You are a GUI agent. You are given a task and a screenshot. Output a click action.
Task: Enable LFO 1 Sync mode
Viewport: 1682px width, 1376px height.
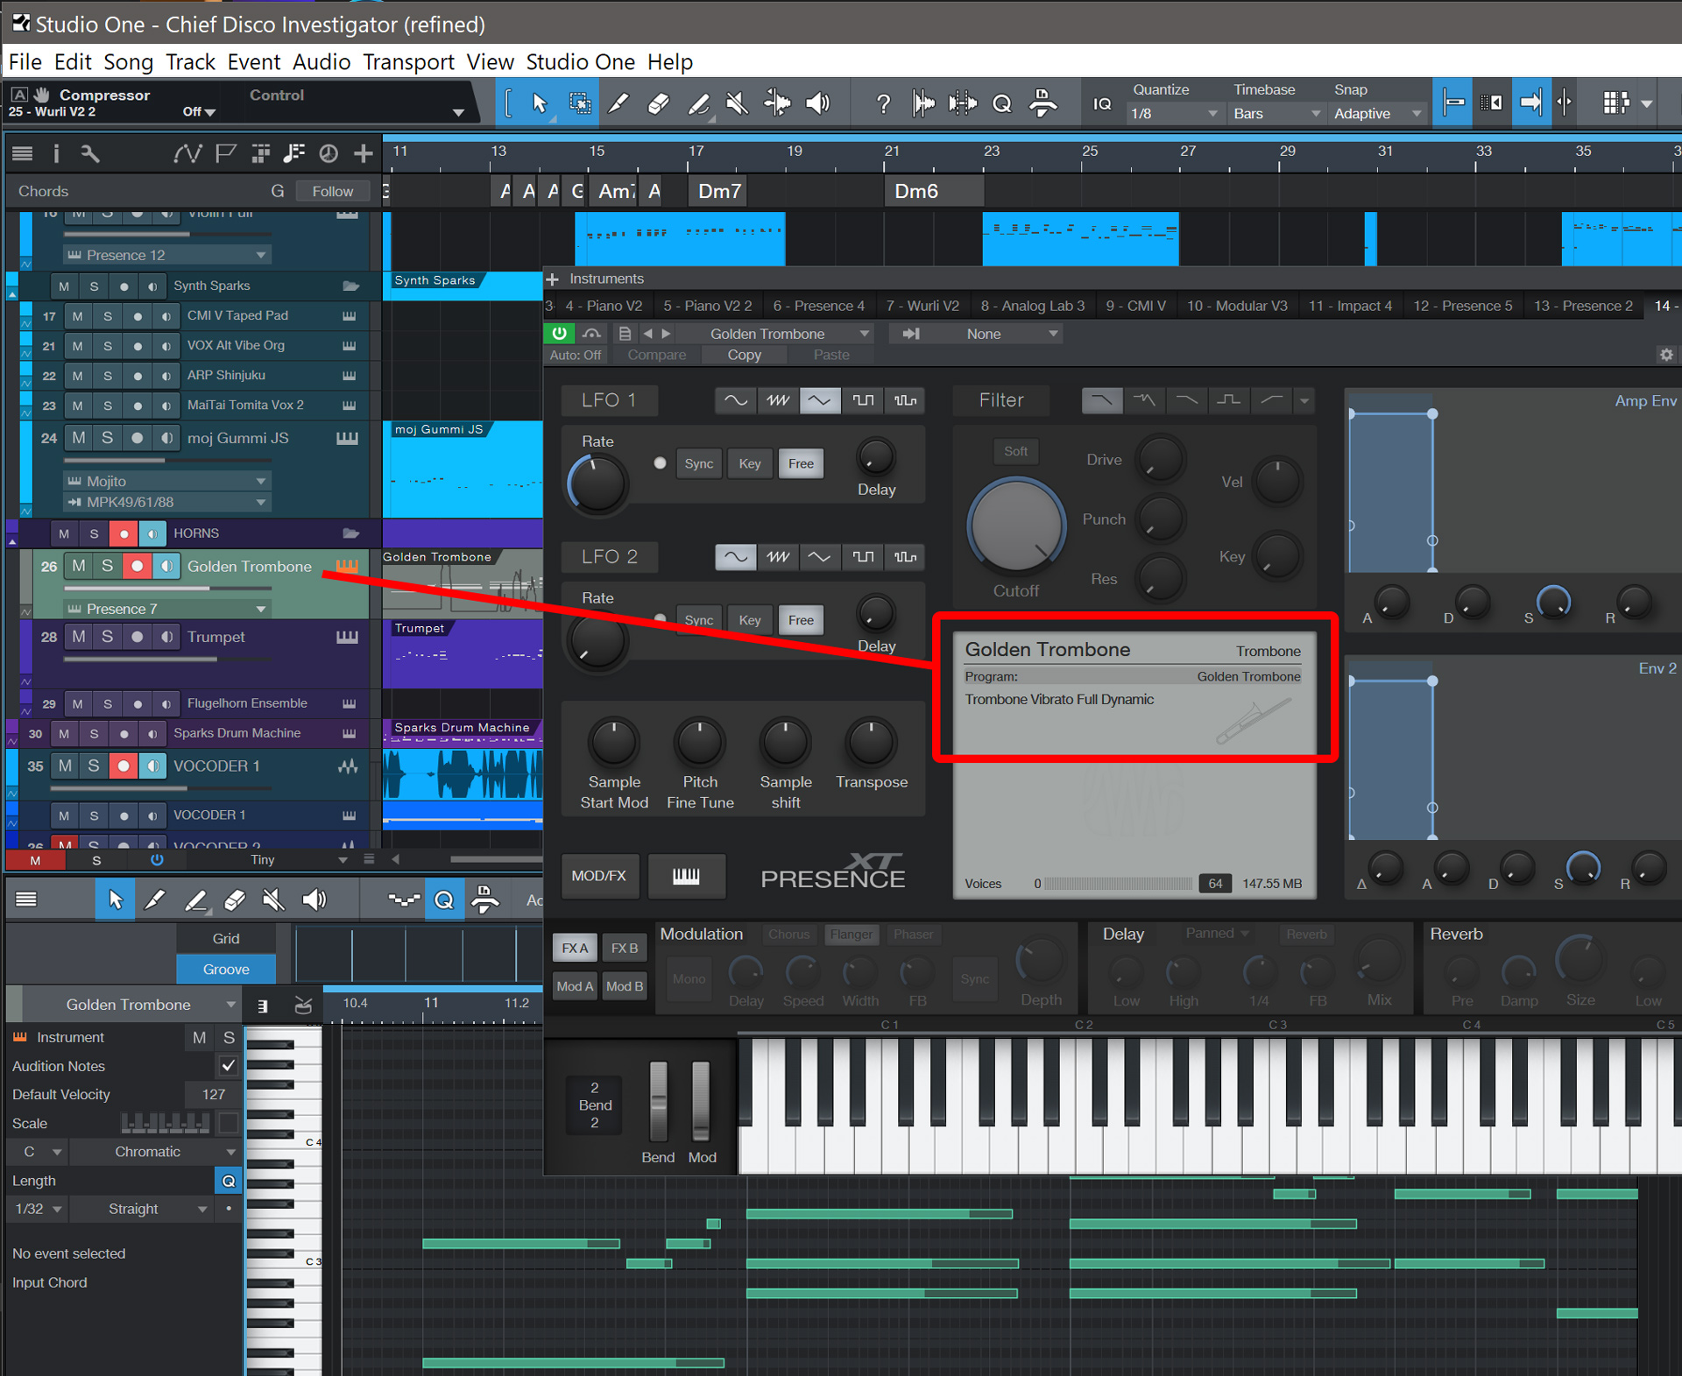pos(698,463)
